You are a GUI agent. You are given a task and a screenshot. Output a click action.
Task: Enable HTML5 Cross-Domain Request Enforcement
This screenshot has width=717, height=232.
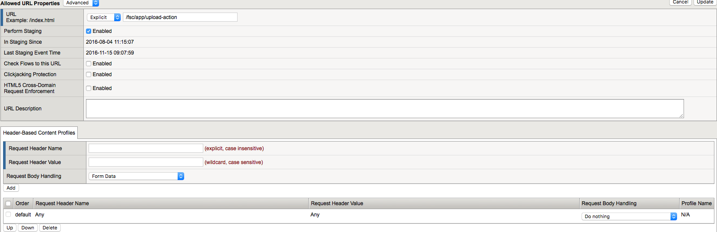(89, 88)
